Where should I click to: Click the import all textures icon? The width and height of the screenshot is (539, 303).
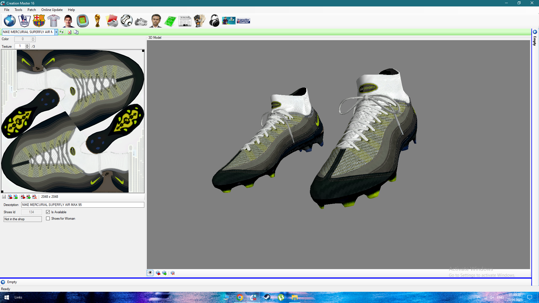coord(23,197)
